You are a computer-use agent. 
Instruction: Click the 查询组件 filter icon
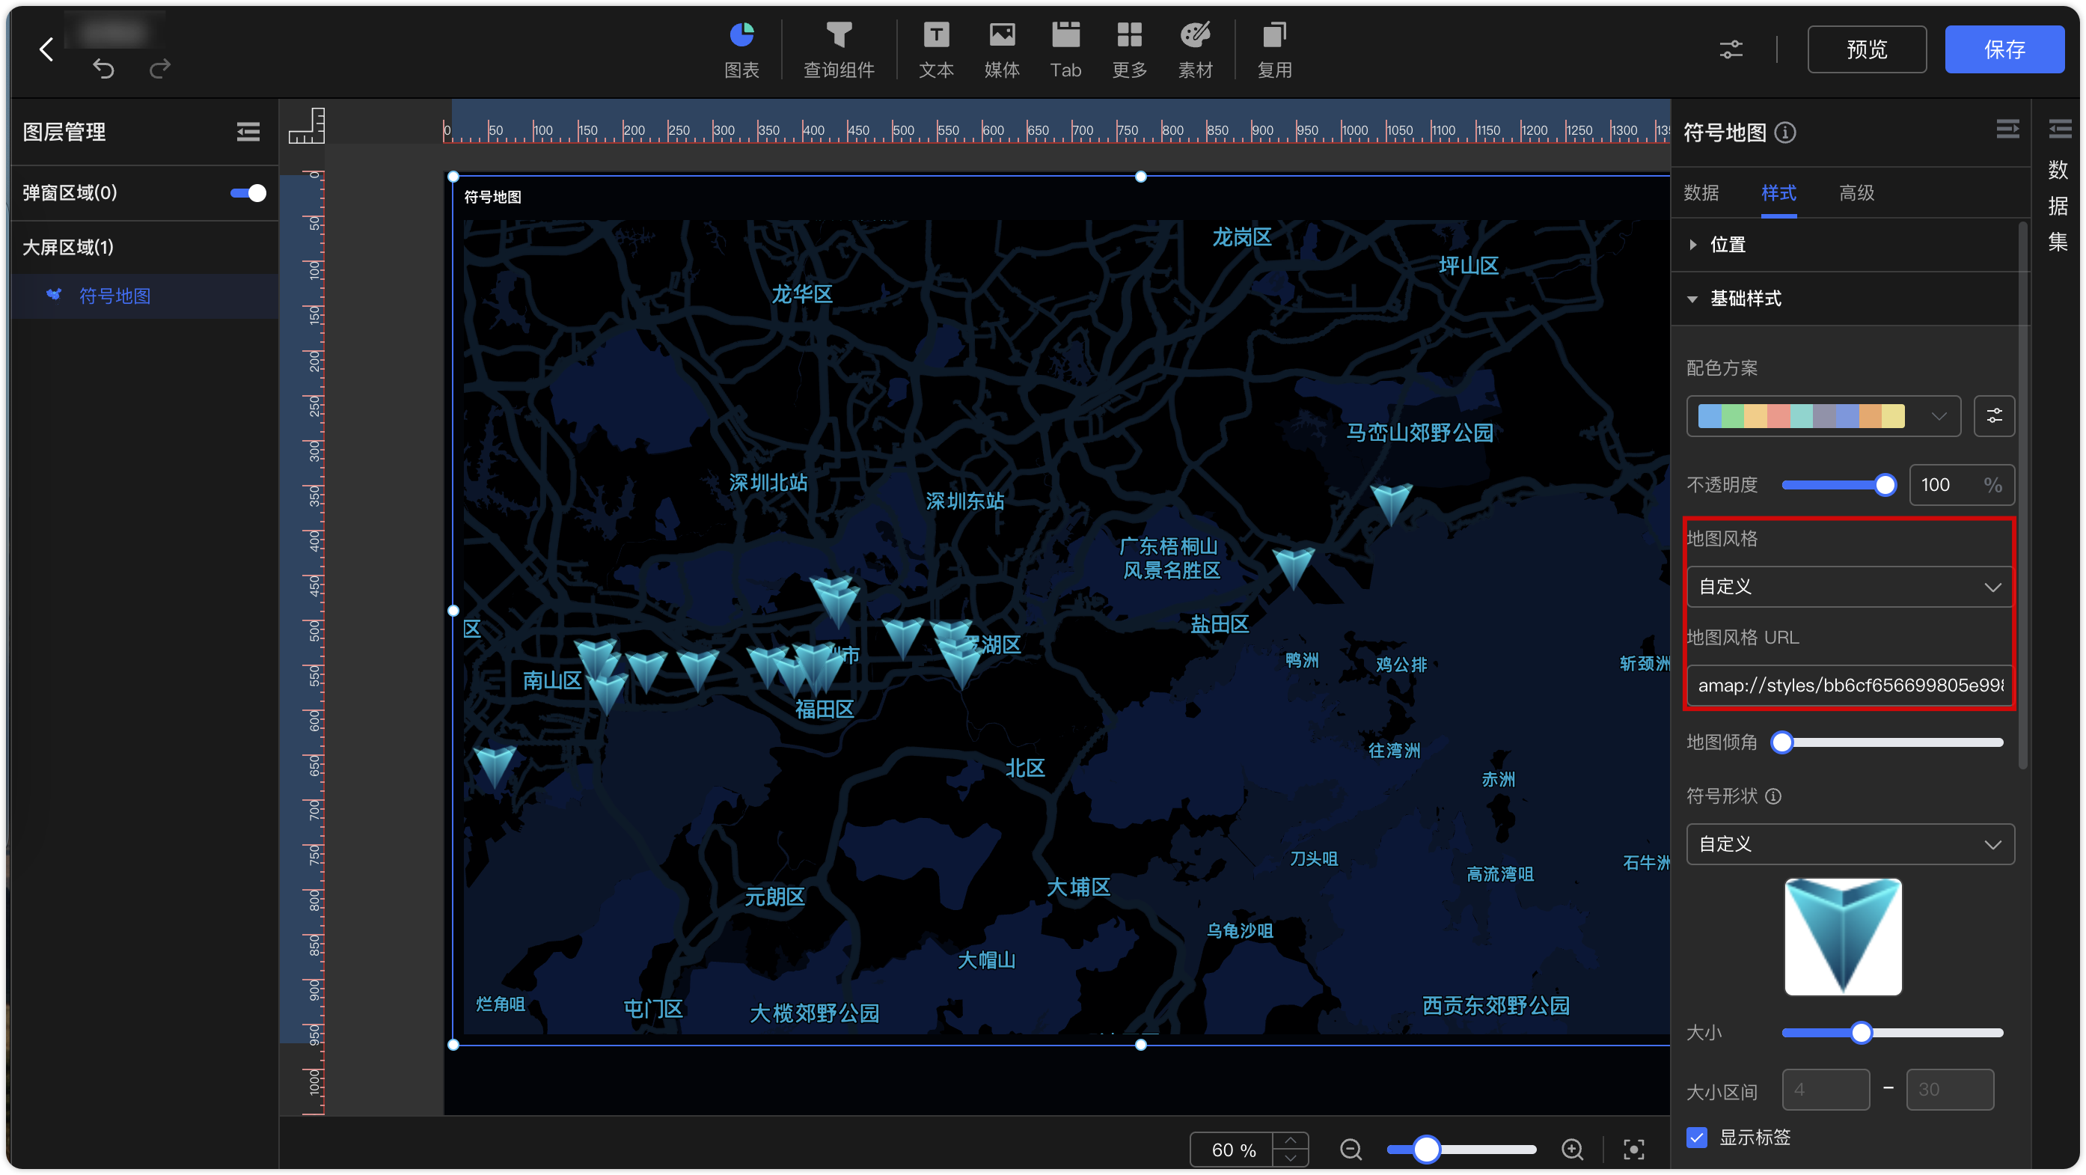pos(838,36)
